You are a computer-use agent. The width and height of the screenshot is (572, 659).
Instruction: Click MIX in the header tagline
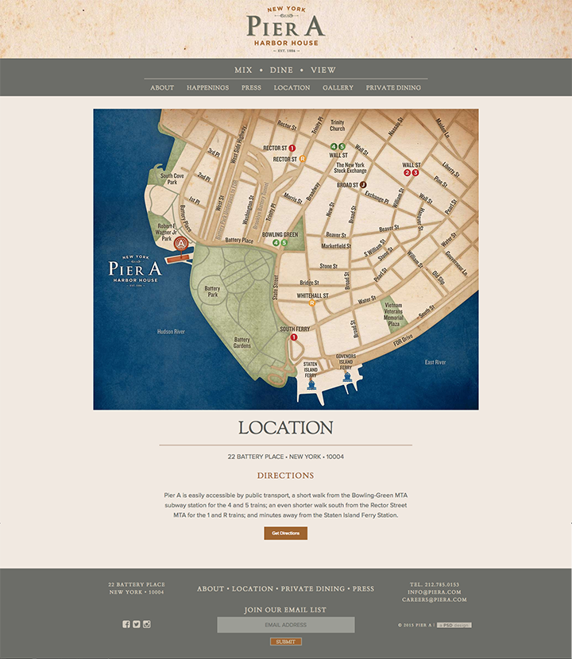click(243, 70)
